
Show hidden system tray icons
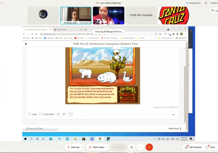[x=155, y=139]
